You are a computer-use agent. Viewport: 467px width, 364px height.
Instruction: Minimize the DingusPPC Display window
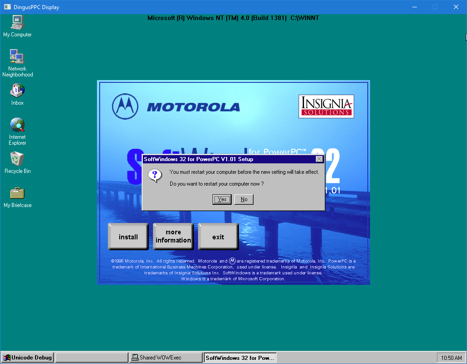coord(415,7)
